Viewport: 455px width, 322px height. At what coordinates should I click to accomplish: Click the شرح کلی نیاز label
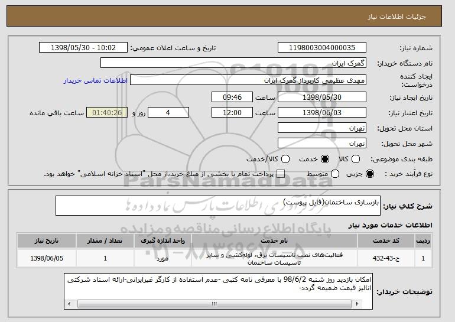click(x=408, y=206)
